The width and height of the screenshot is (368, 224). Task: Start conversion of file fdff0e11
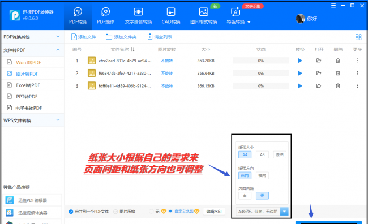point(299,86)
